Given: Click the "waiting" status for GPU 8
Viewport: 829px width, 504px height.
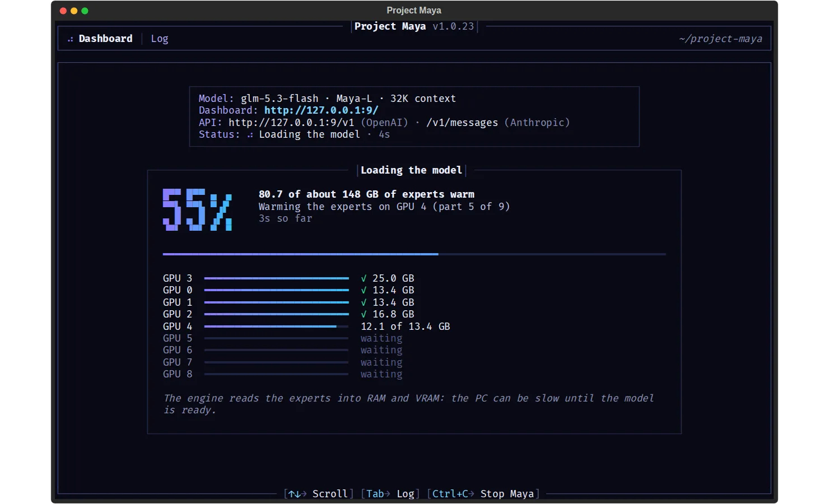Looking at the screenshot, I should (x=381, y=374).
